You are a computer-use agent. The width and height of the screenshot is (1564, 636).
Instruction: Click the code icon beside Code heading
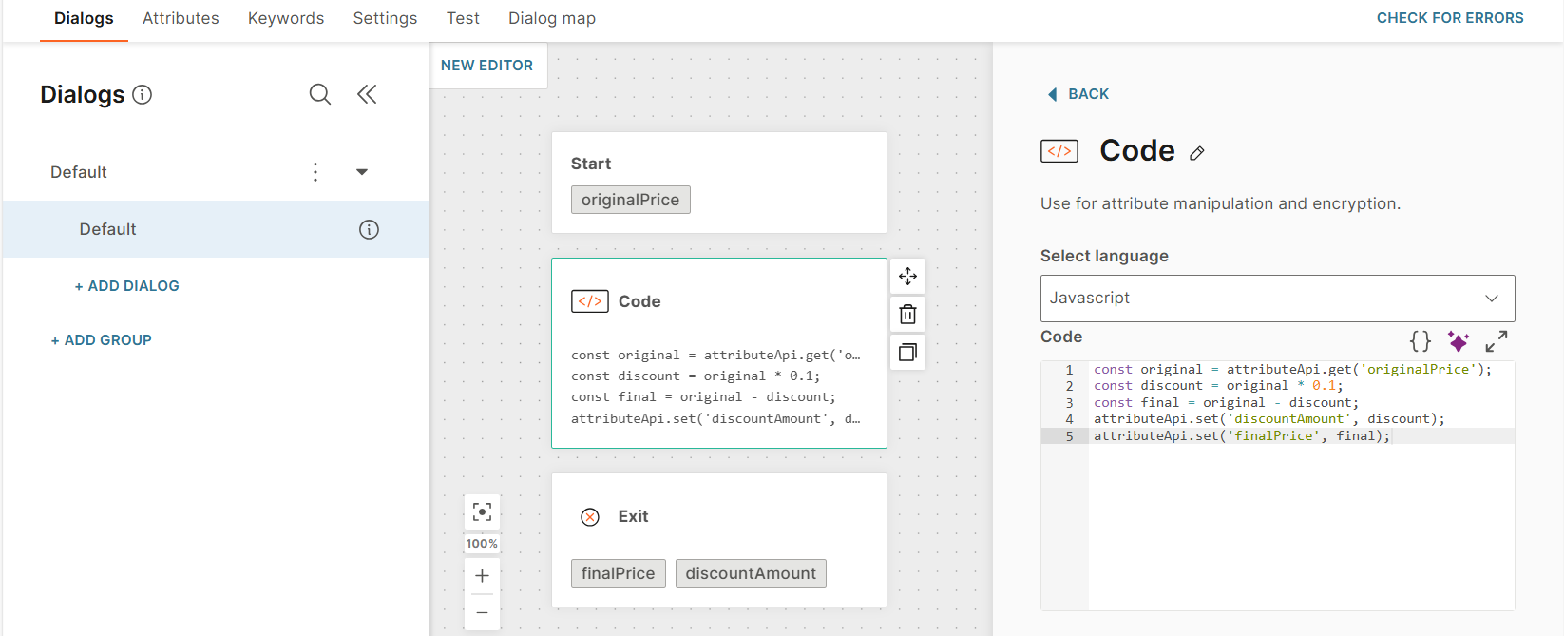[x=1059, y=151]
